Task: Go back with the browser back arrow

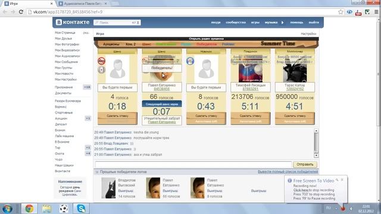Action: coord(5,12)
